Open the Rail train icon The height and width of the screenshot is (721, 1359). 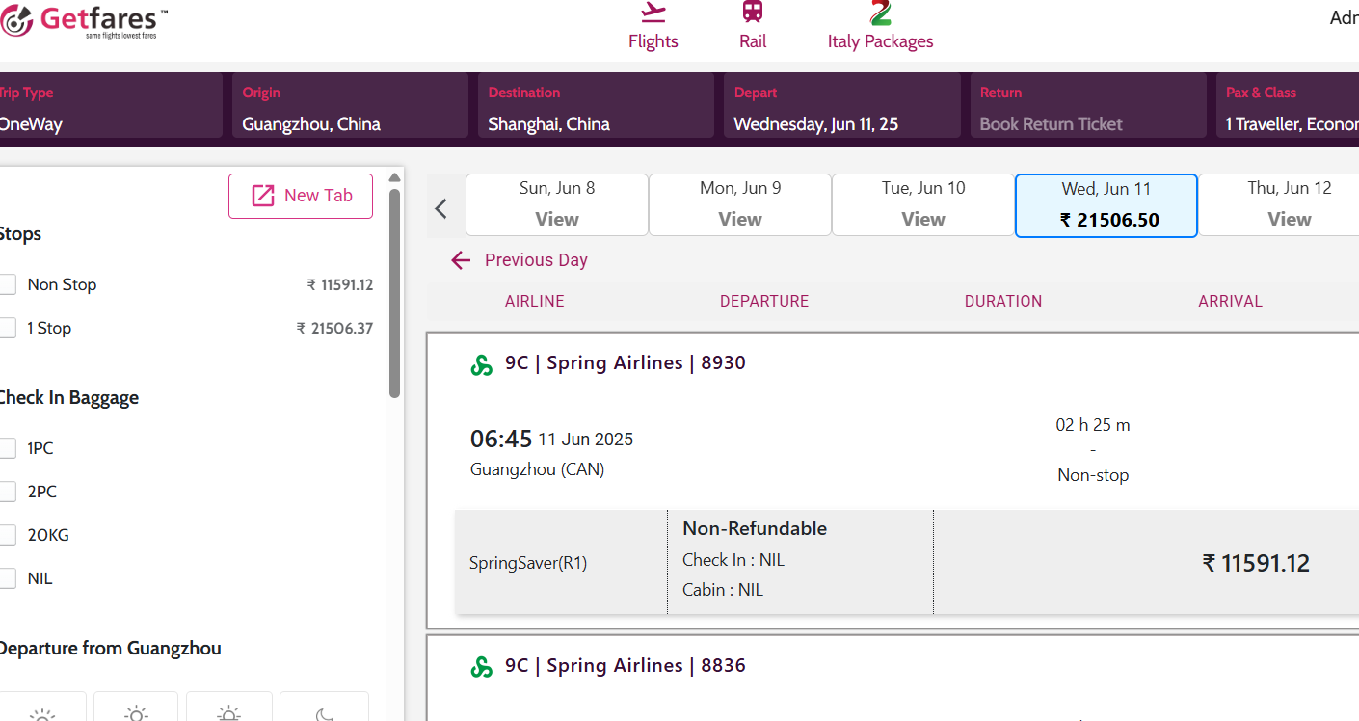[753, 13]
